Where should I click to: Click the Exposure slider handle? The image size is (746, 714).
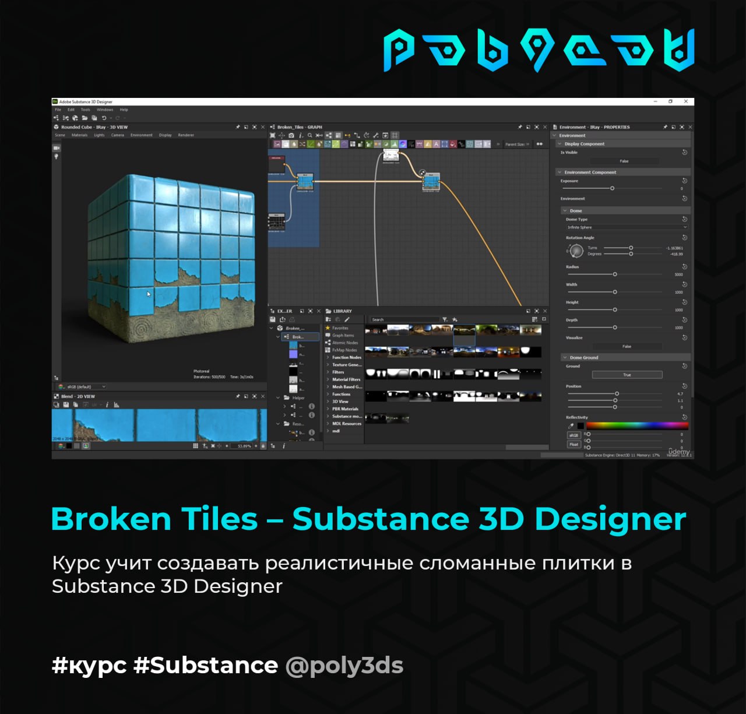click(612, 188)
